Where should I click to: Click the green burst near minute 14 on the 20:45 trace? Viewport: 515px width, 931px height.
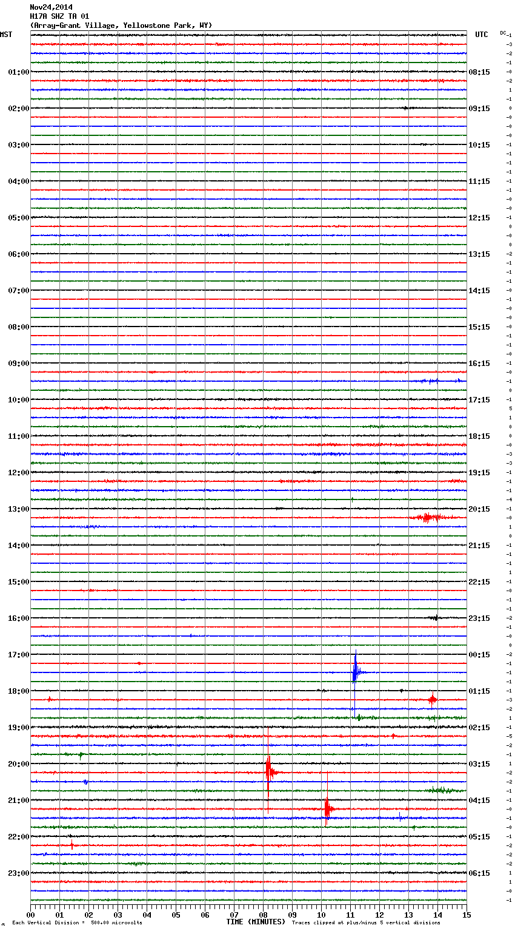(441, 790)
